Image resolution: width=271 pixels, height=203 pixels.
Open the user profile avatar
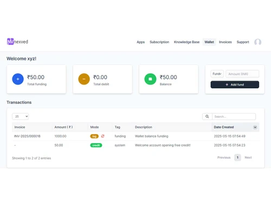[x=257, y=42]
